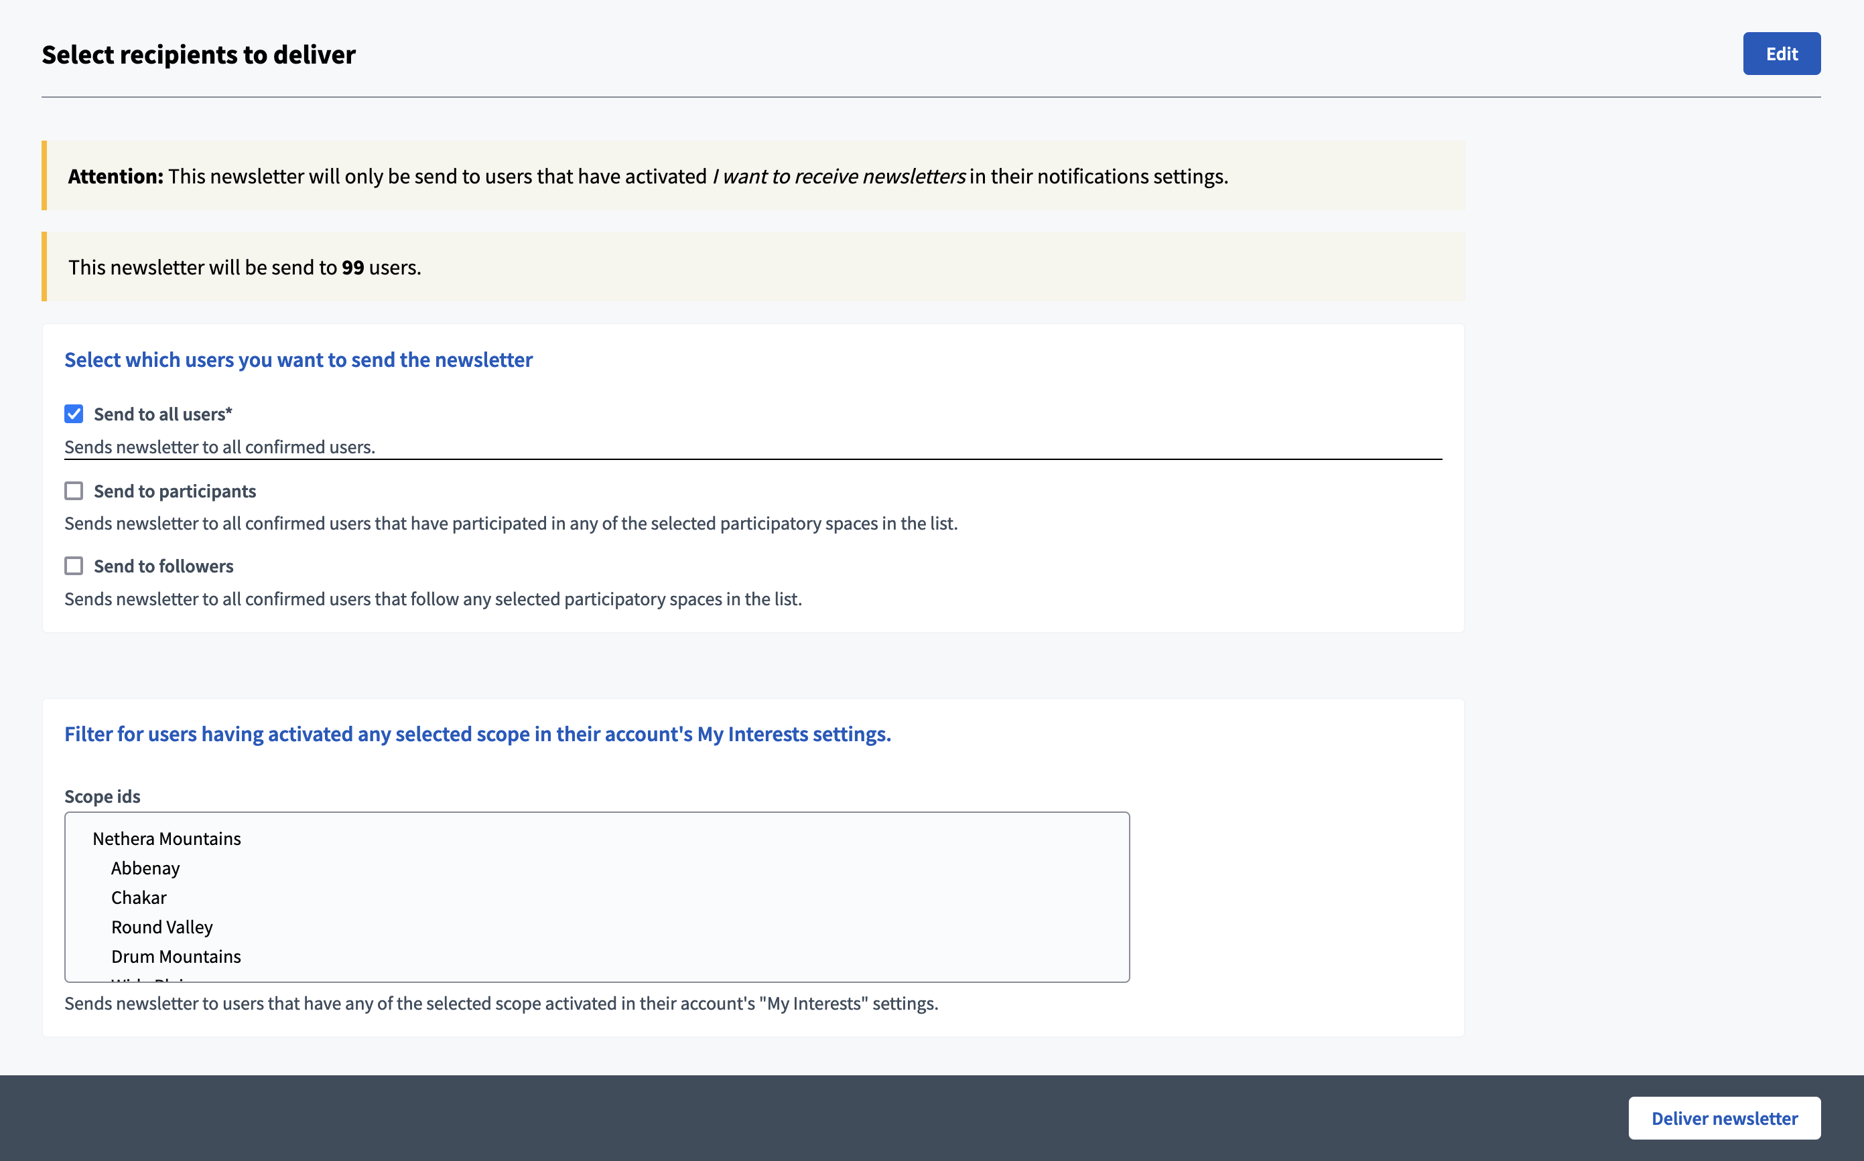Select Chakar in the scope list
This screenshot has height=1161, width=1864.
coord(138,897)
